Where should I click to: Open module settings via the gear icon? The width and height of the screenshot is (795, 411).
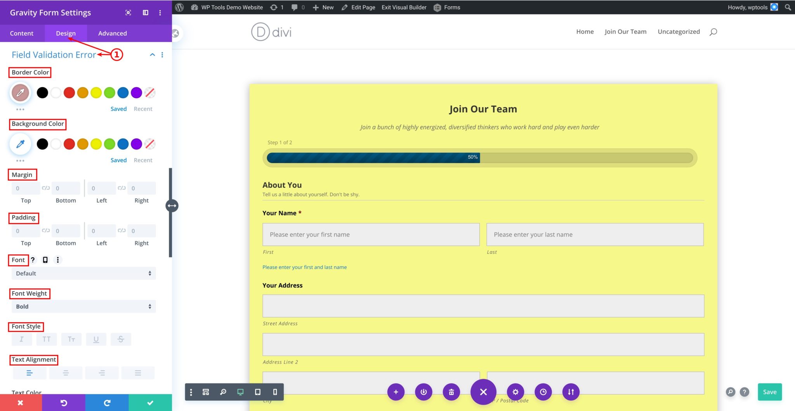(x=515, y=392)
